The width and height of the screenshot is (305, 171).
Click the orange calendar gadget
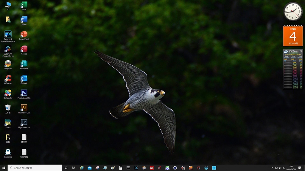pos(293,36)
